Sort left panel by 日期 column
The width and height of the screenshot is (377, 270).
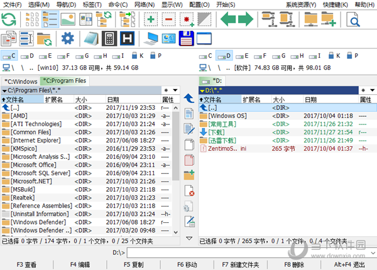133,99
